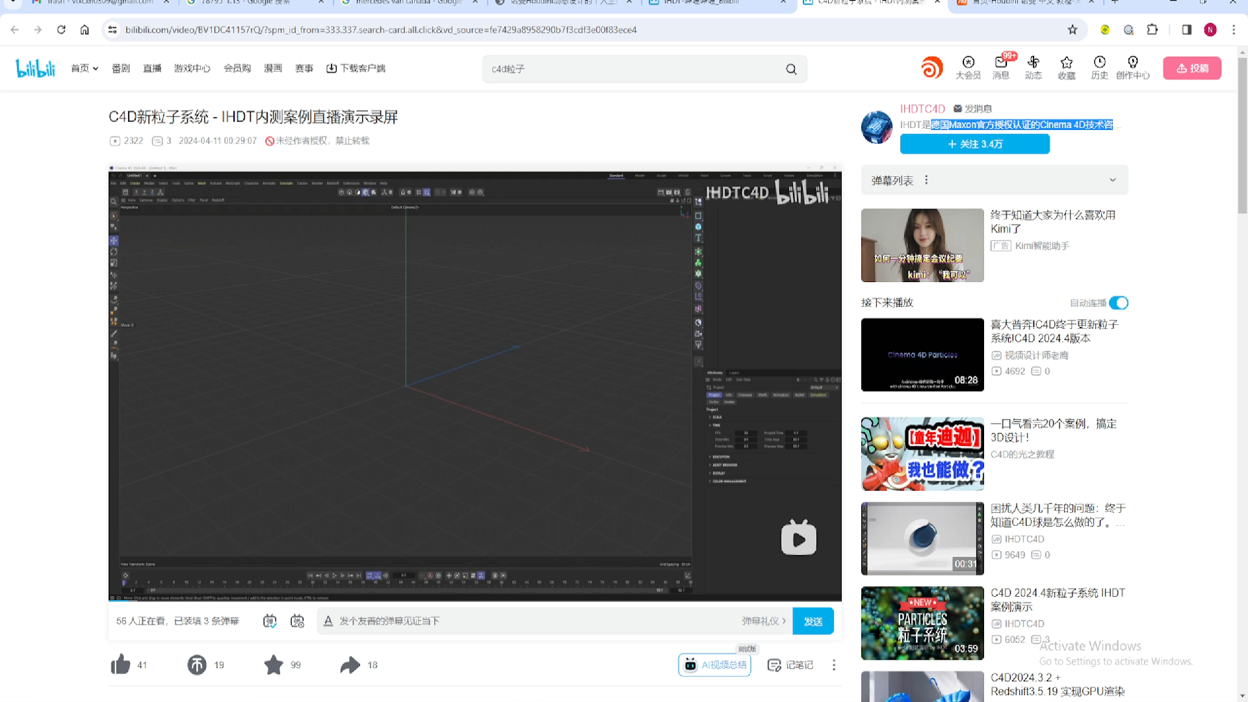Open the 番剧 navigation item
Image resolution: width=1248 pixels, height=702 pixels.
pos(121,68)
